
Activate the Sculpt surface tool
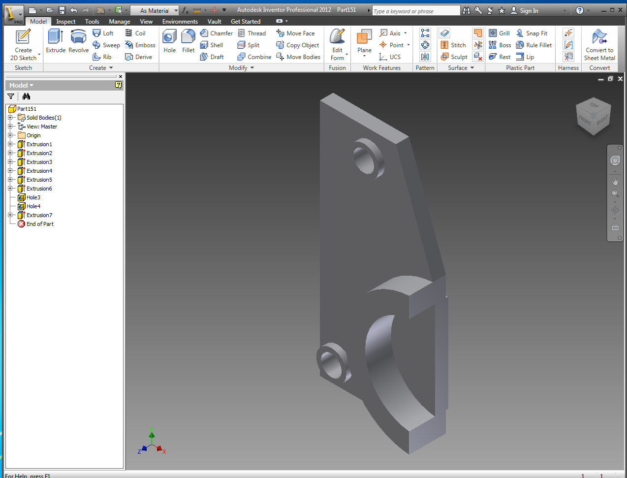[453, 57]
